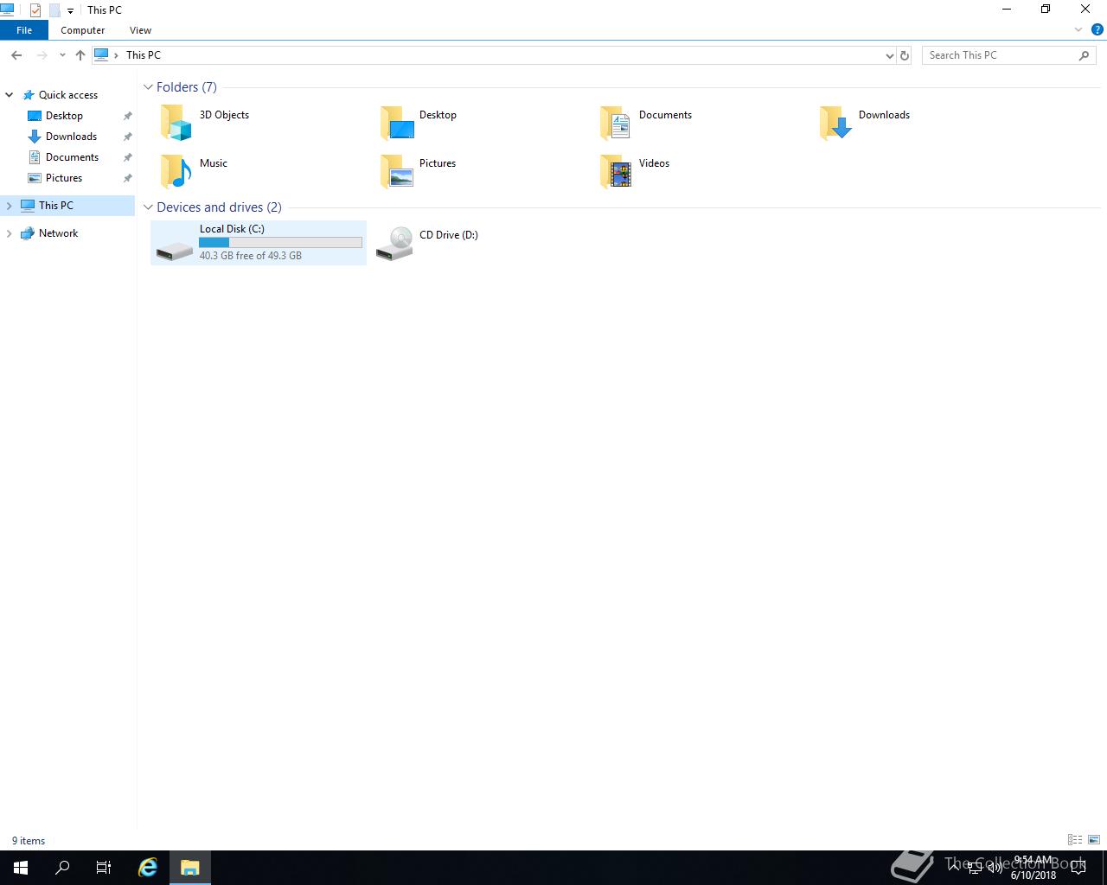This screenshot has width=1107, height=885.
Task: Select Network in navigation pane
Action: [58, 233]
